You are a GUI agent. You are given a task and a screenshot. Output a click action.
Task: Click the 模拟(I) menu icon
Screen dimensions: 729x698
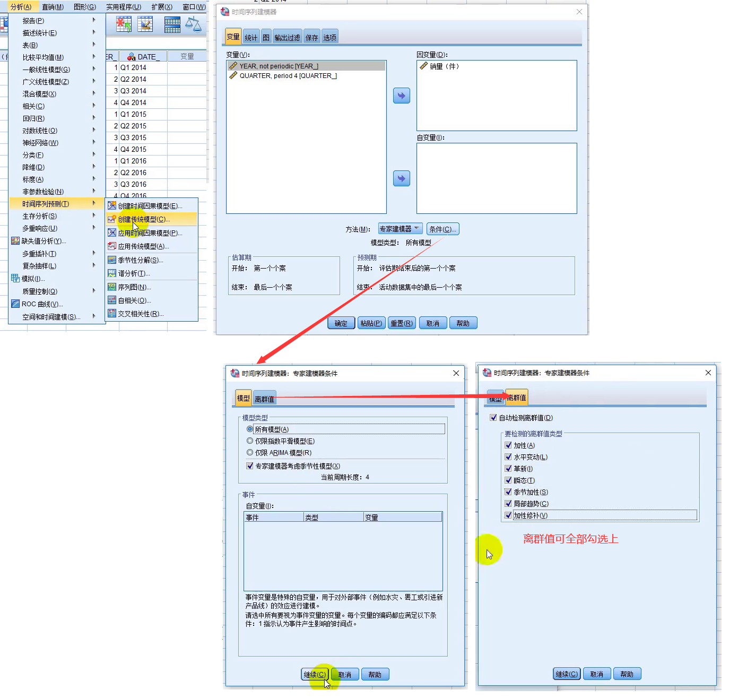pyautogui.click(x=15, y=278)
